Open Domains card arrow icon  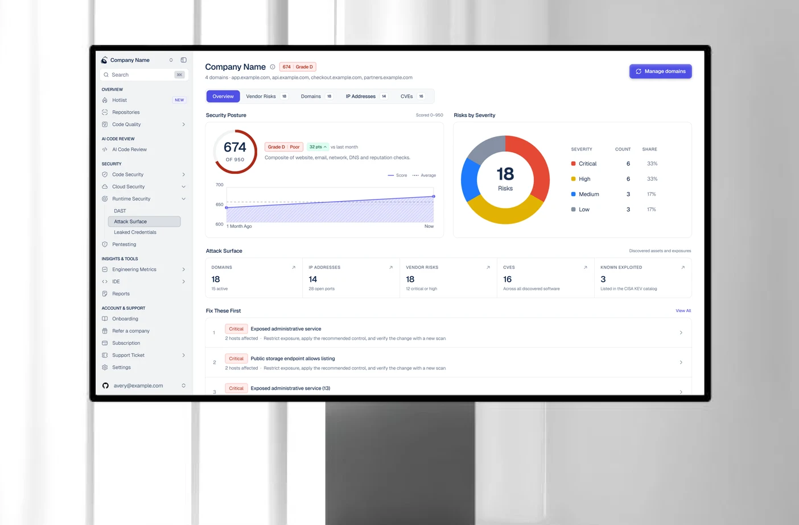[294, 268]
